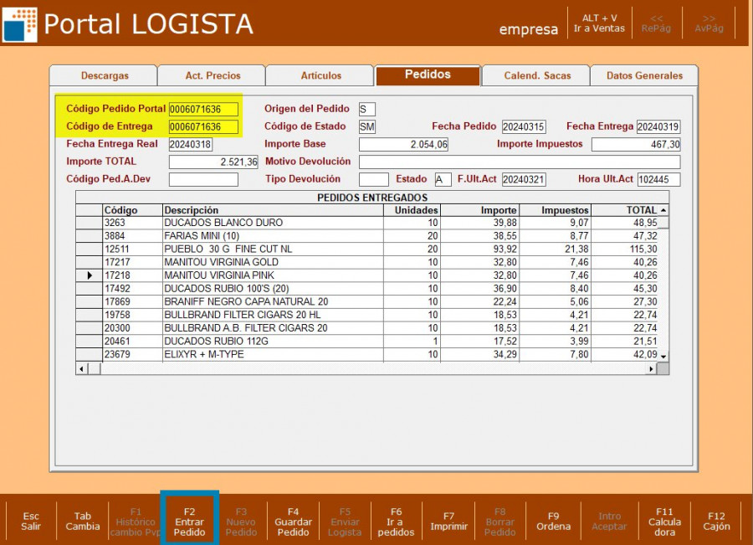Image resolution: width=753 pixels, height=545 pixels.
Task: Click horizontal scrollbar right arrow in table
Action: pos(652,369)
